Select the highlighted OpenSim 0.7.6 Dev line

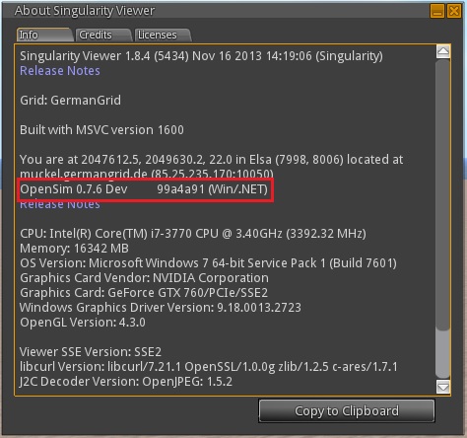(x=144, y=189)
